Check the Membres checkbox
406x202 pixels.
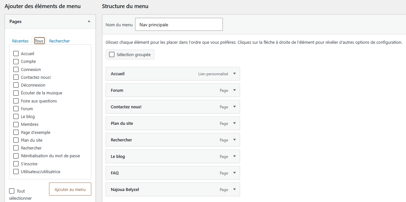tap(16, 124)
